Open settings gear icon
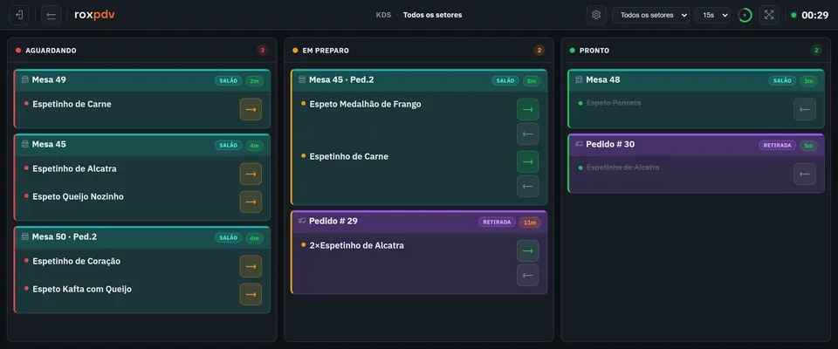The width and height of the screenshot is (838, 349). coord(596,15)
